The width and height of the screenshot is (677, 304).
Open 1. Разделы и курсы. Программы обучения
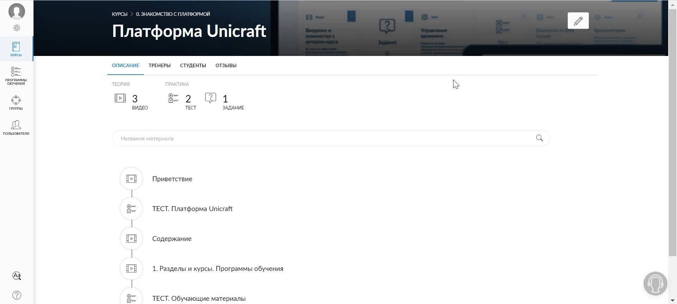point(218,268)
